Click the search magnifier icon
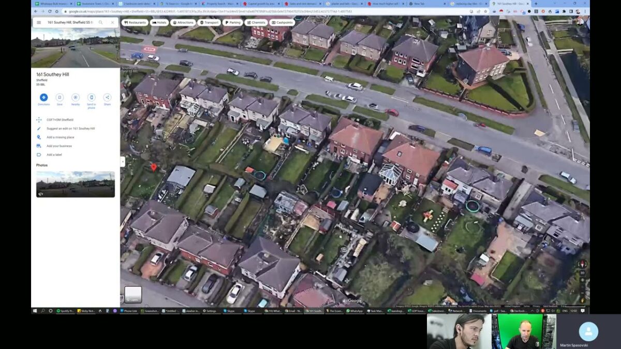The width and height of the screenshot is (621, 349). pyautogui.click(x=100, y=23)
